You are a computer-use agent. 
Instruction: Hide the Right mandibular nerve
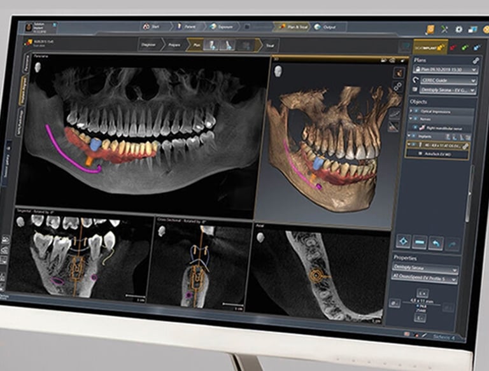415,127
